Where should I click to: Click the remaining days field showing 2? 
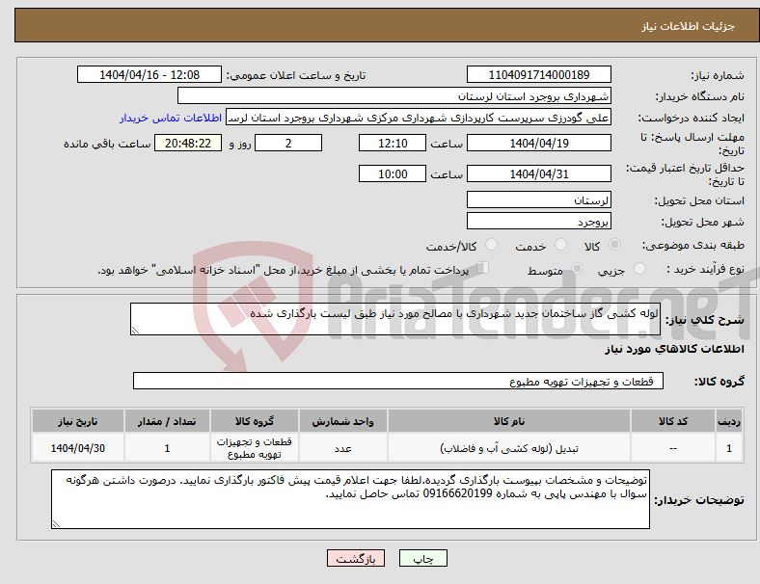coord(288,144)
